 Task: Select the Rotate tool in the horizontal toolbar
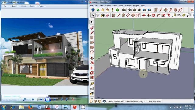click(154, 15)
